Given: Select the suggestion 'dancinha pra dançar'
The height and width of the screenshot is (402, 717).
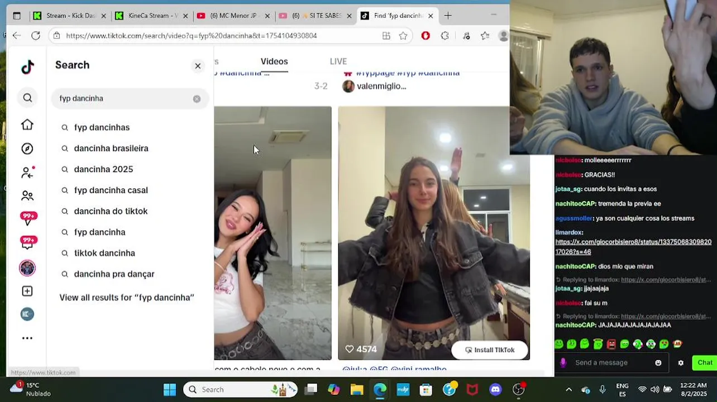Looking at the screenshot, I should click(114, 274).
